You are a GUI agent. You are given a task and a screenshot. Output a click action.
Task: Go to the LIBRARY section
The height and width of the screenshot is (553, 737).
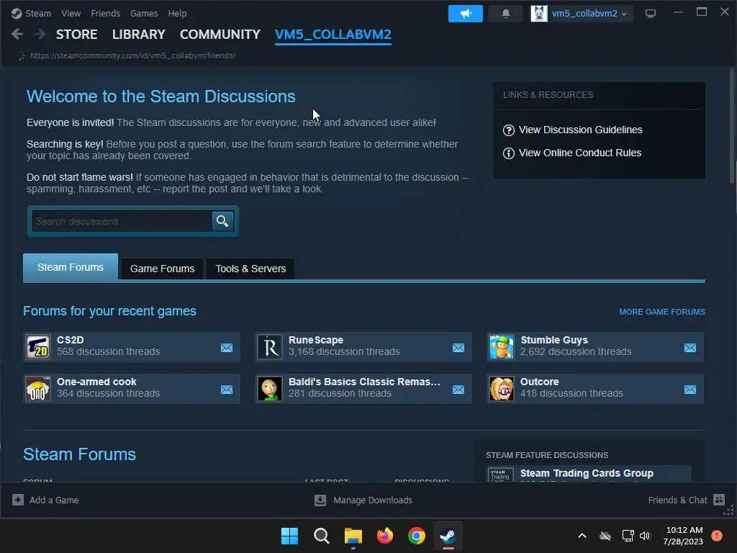[x=139, y=35]
